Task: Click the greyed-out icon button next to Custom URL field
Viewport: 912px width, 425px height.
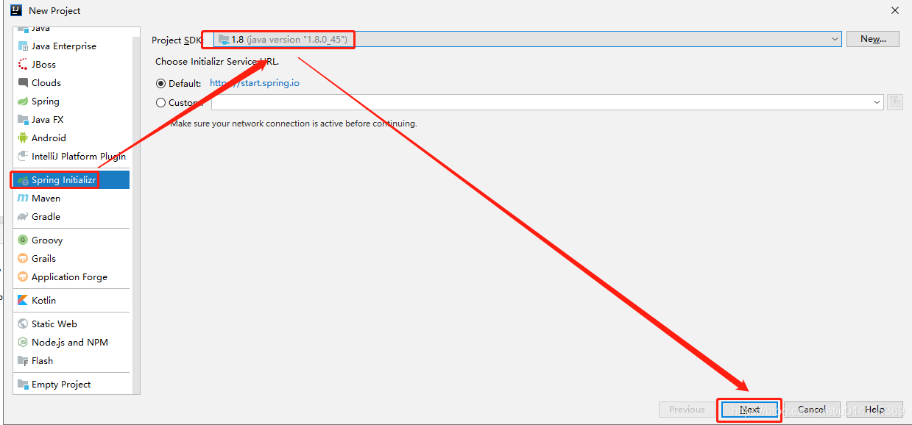Action: pyautogui.click(x=895, y=102)
